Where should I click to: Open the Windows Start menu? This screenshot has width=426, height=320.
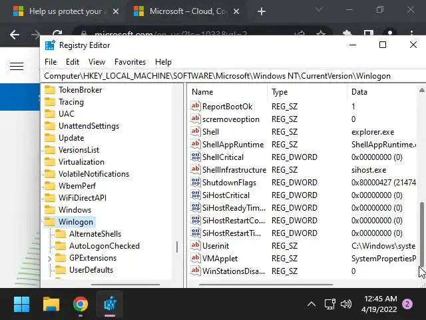point(21,304)
